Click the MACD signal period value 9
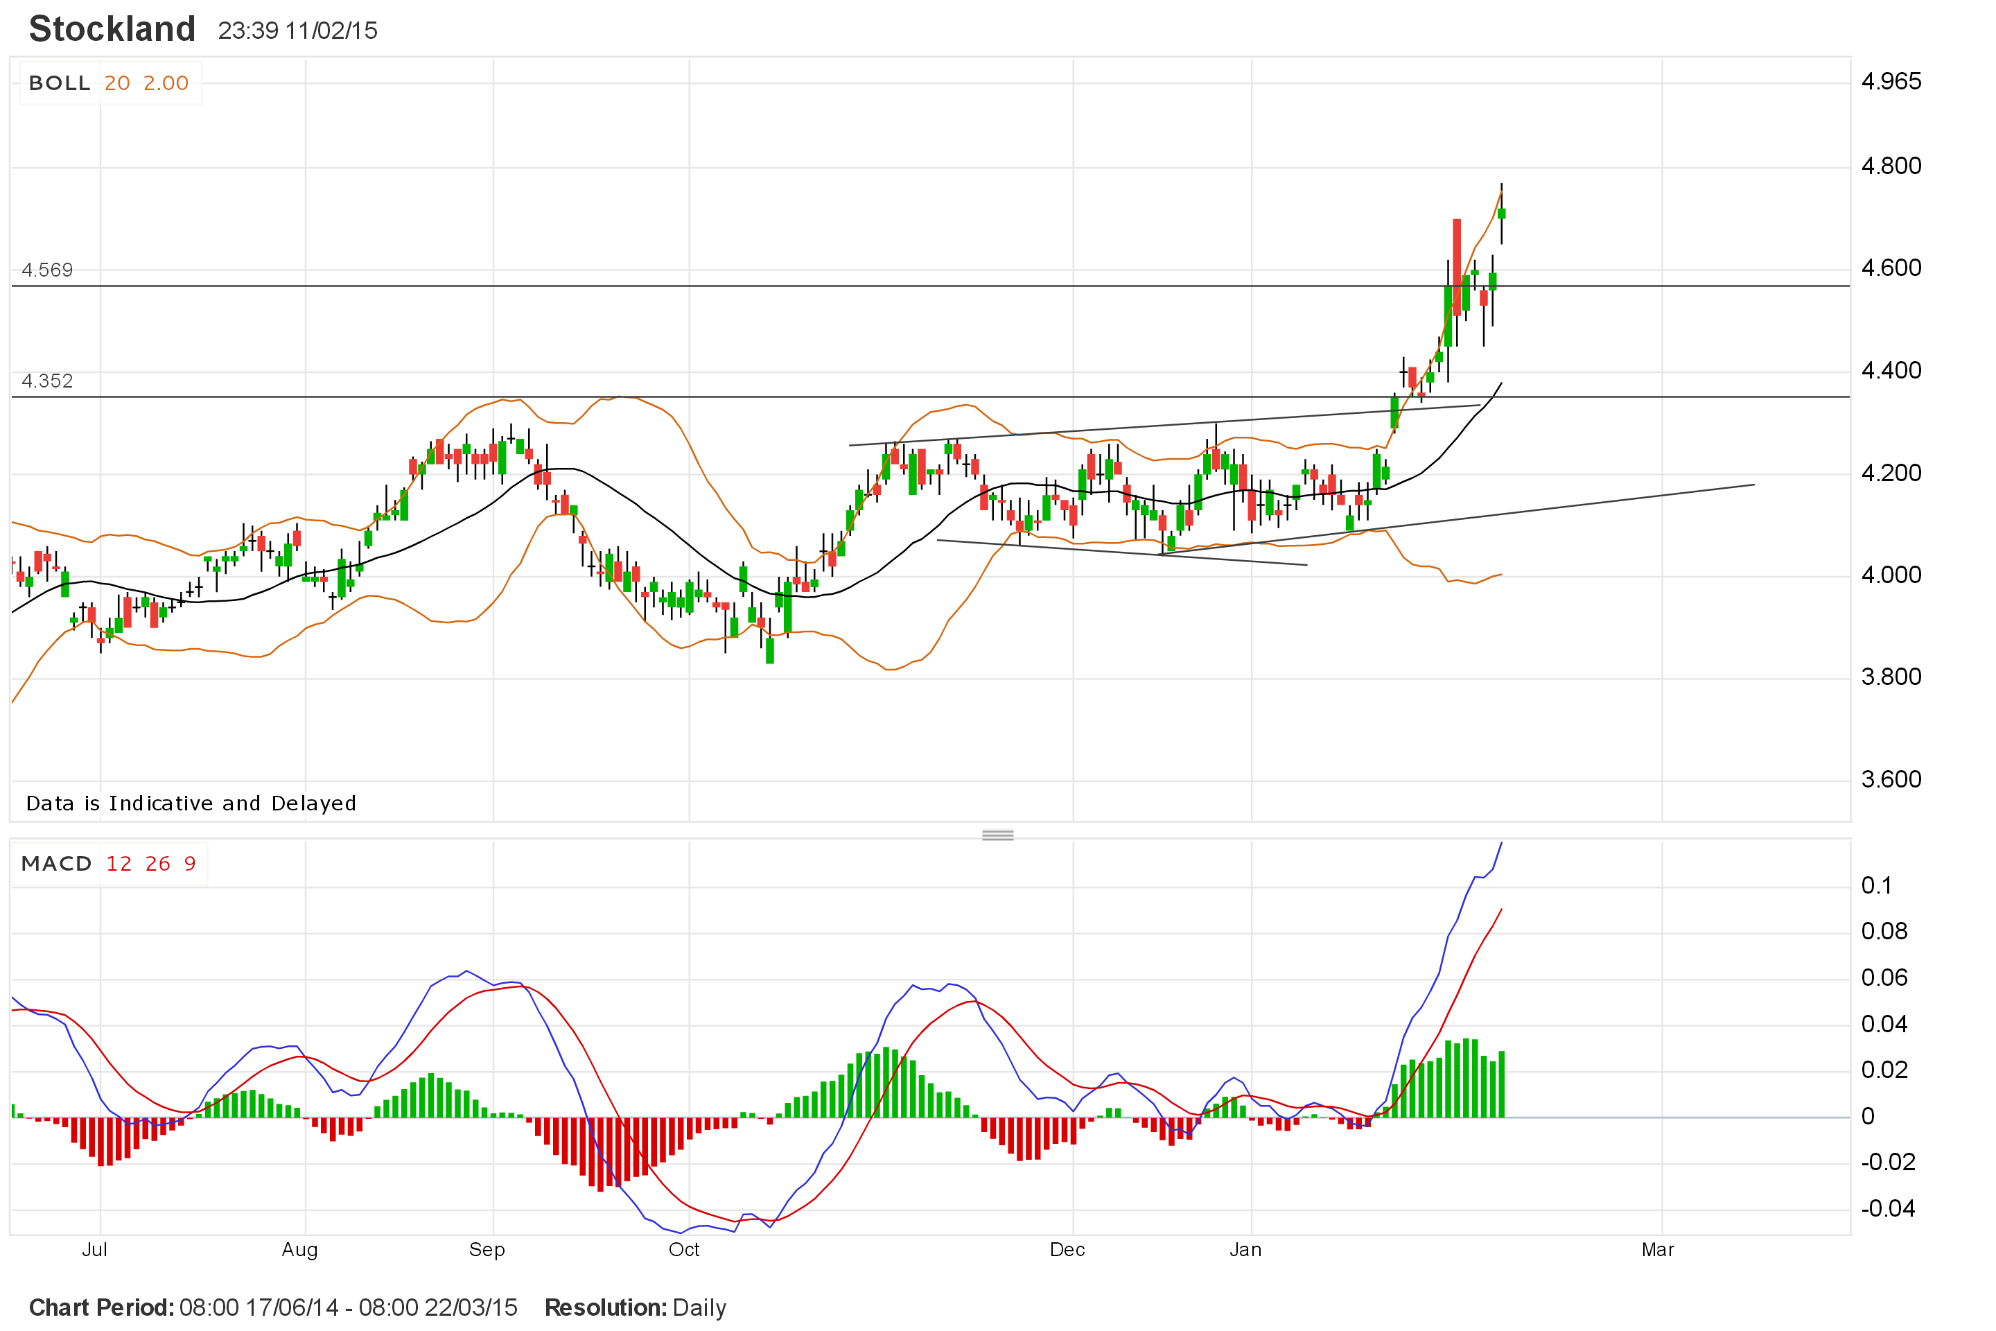This screenshot has height=1331, width=1996. [190, 863]
